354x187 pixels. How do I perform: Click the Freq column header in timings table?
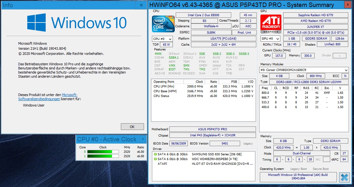265,88
